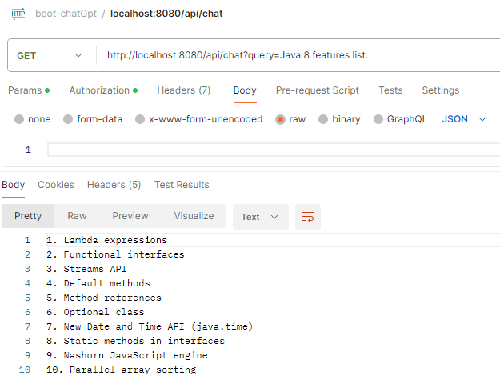500x388 pixels.
Task: Open the response Cookies tab
Action: point(56,185)
